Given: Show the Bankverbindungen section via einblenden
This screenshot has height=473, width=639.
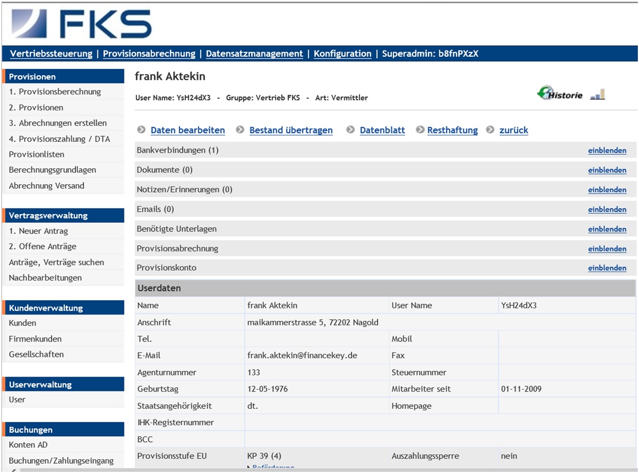Looking at the screenshot, I should tap(607, 150).
